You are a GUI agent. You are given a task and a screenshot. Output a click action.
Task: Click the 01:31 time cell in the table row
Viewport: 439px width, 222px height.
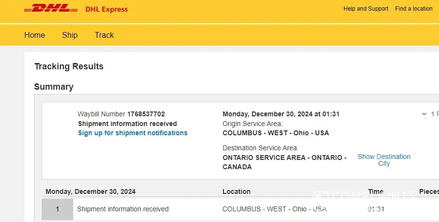click(x=376, y=209)
